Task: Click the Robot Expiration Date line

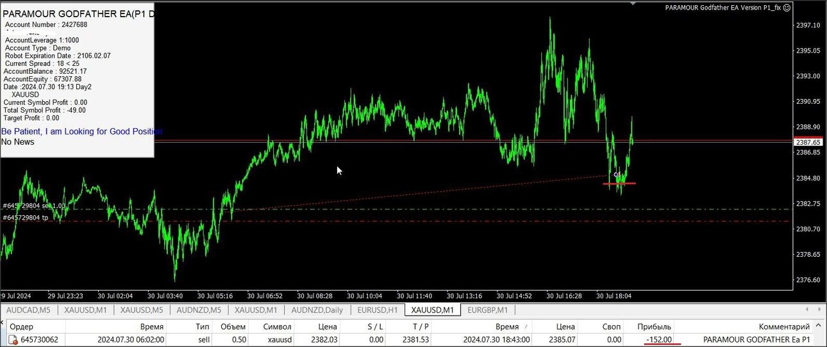Action: 58,56
